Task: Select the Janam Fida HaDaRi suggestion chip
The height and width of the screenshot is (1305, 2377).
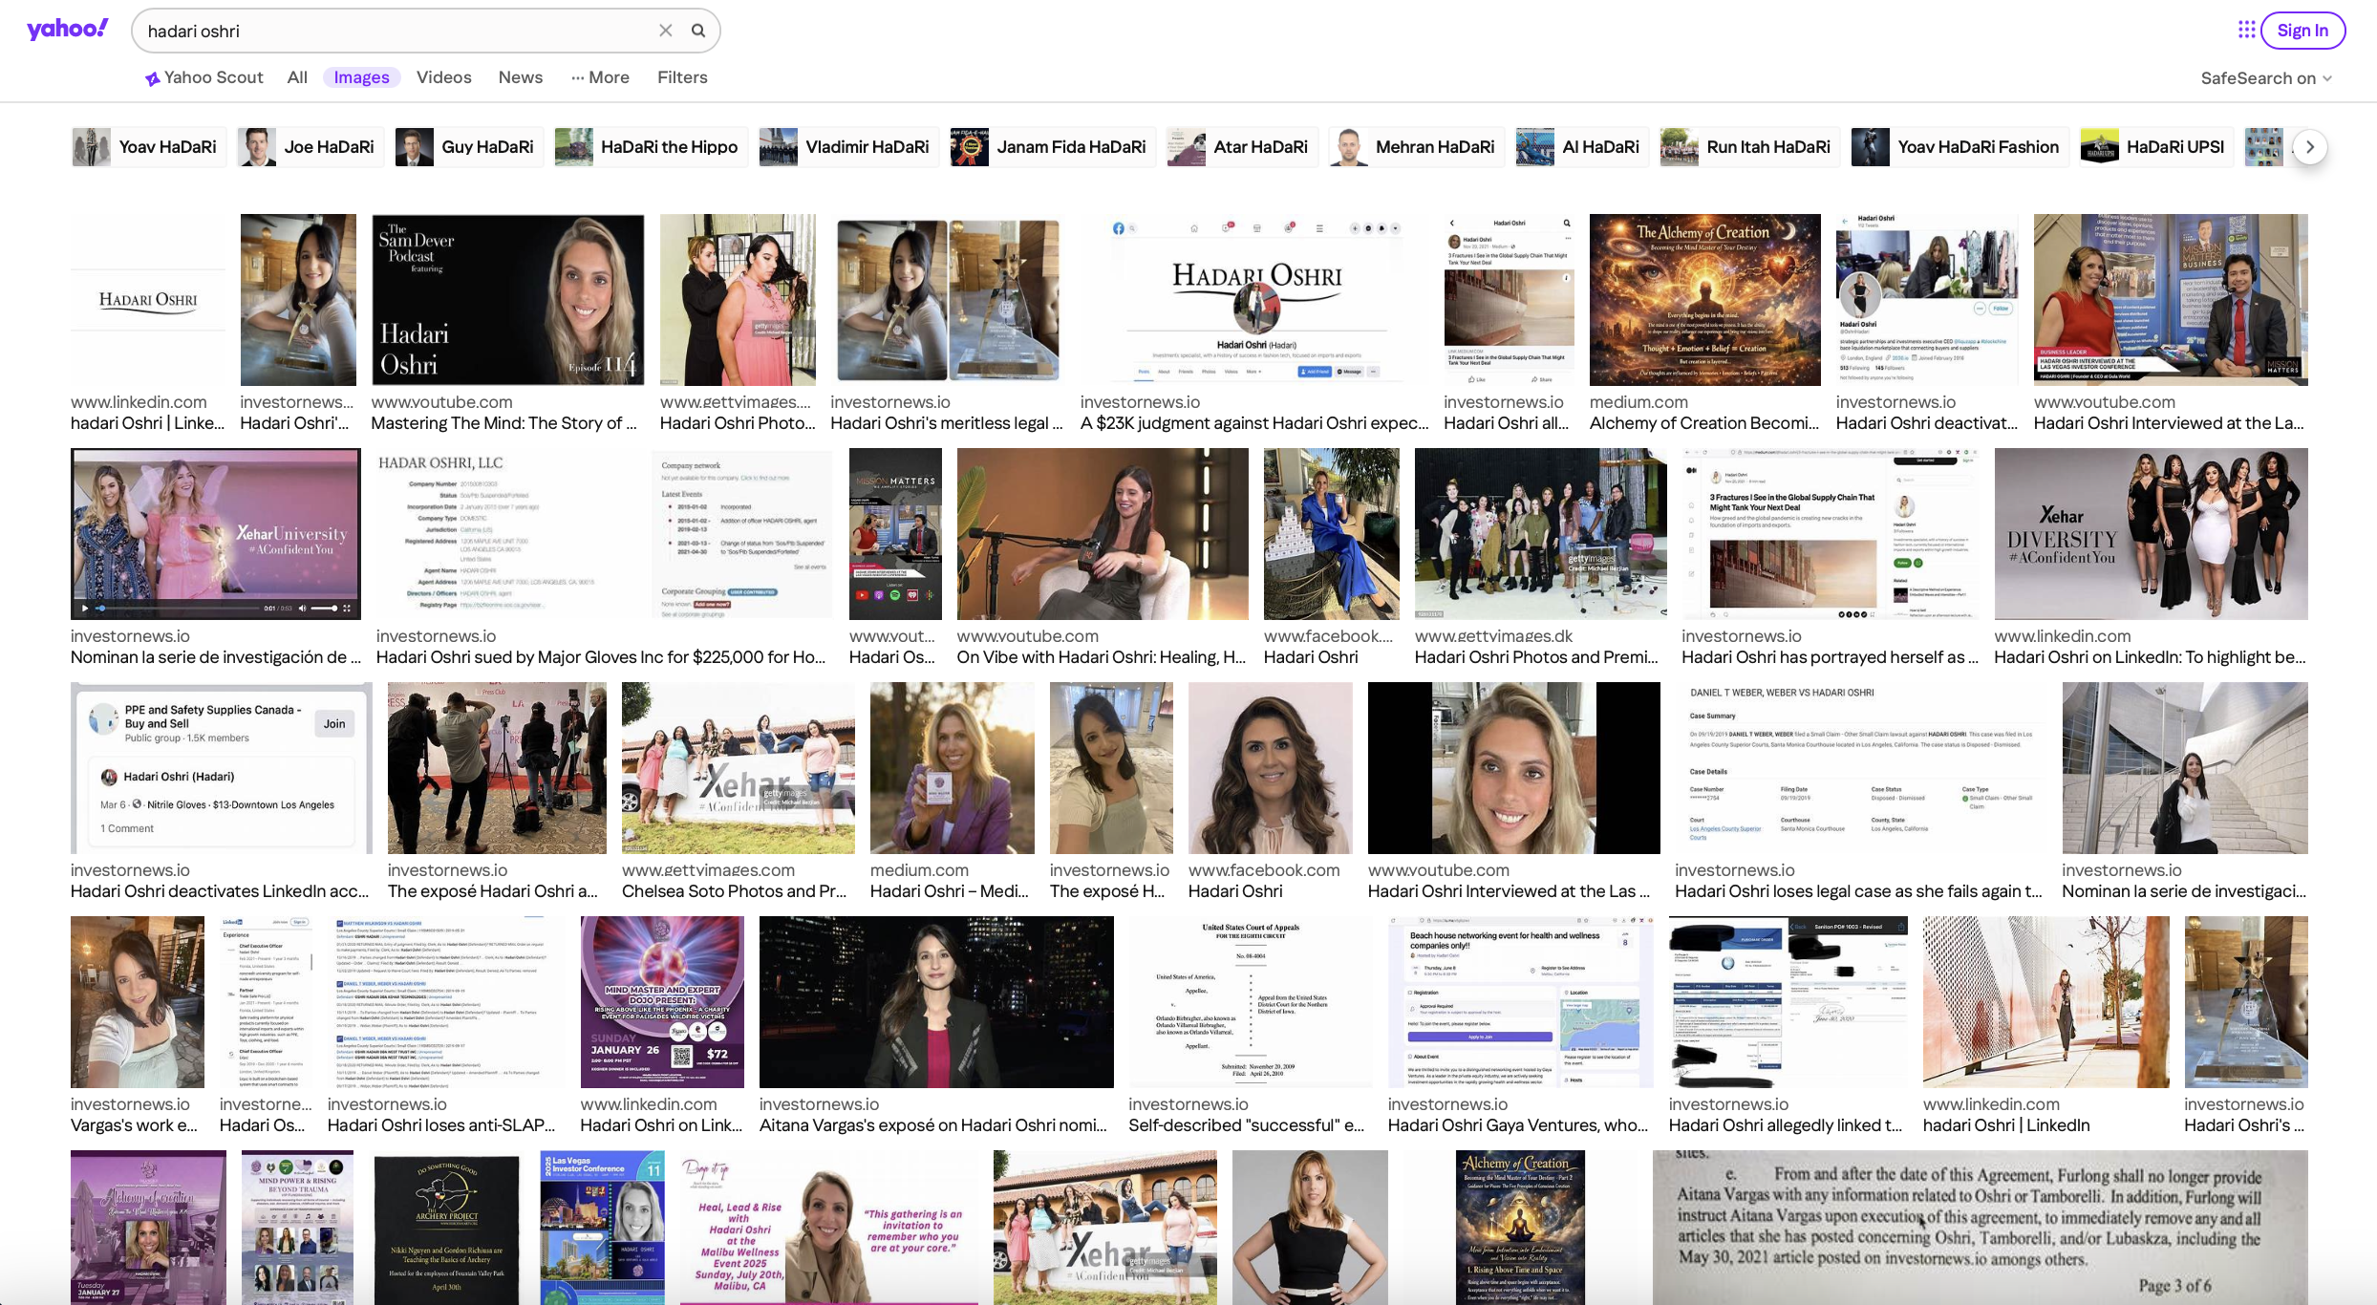Action: click(x=1053, y=147)
